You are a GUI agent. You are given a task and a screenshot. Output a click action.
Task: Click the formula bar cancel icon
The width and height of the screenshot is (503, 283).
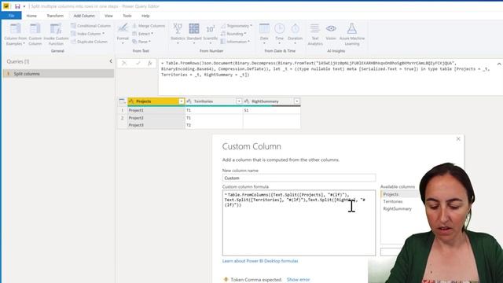click(x=124, y=63)
